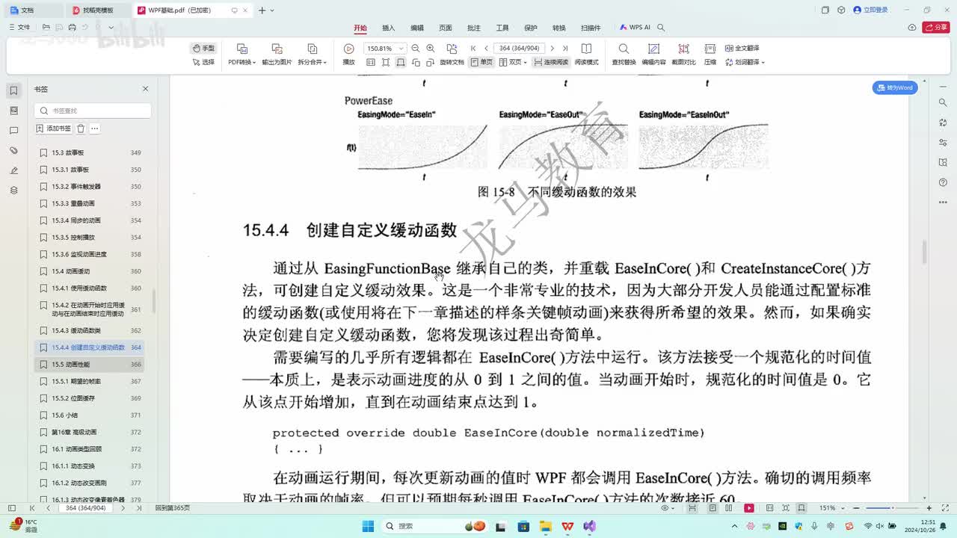Open the 开始 ribbon tab
Image resolution: width=957 pixels, height=538 pixels.
click(x=360, y=28)
